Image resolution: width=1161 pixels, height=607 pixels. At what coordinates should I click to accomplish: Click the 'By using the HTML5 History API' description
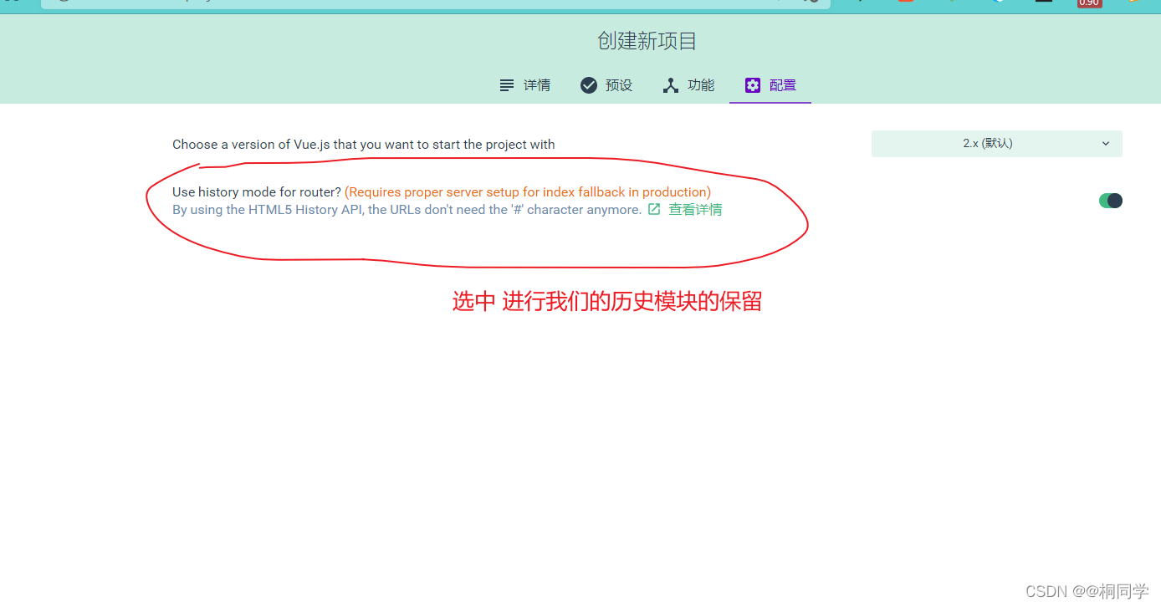pyautogui.click(x=407, y=210)
